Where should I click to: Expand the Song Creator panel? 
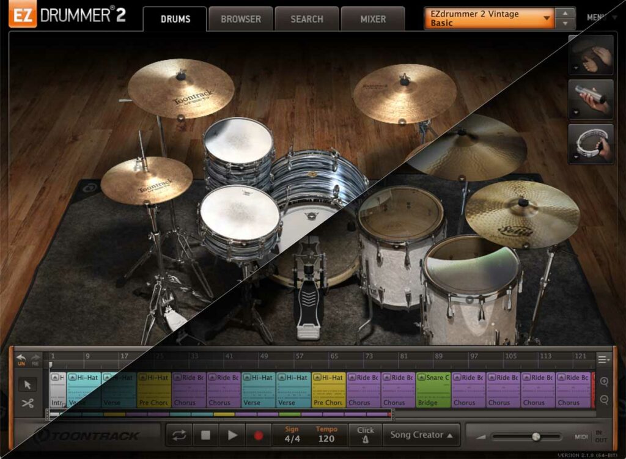click(x=422, y=435)
